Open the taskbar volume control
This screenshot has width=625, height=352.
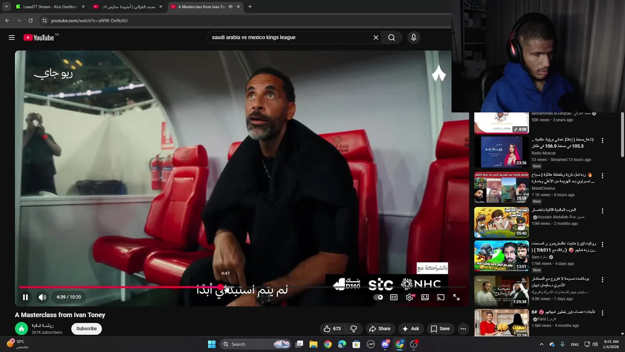(595, 344)
